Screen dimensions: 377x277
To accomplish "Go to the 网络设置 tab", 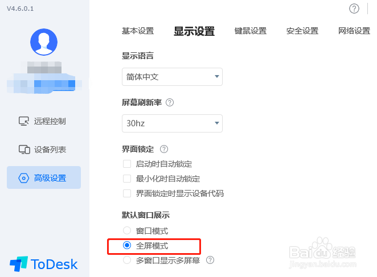I will [x=354, y=31].
